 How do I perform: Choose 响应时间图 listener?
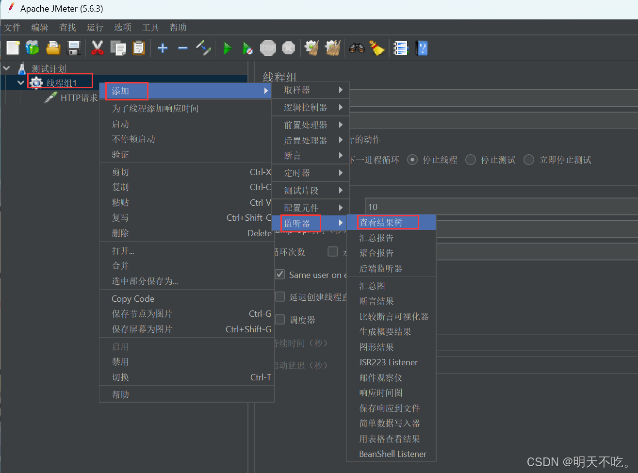pyautogui.click(x=392, y=392)
